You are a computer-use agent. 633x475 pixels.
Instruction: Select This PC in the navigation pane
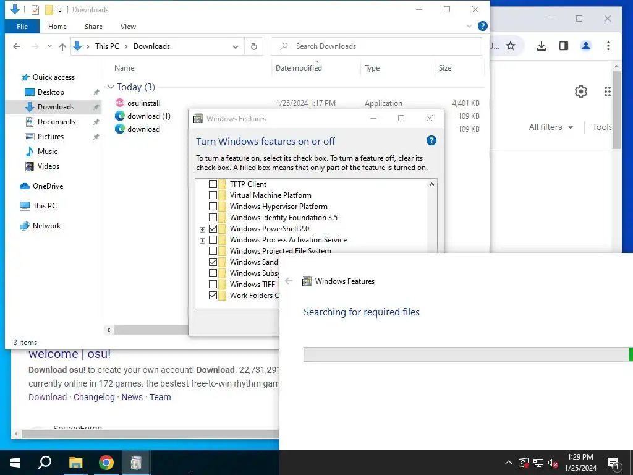point(45,206)
